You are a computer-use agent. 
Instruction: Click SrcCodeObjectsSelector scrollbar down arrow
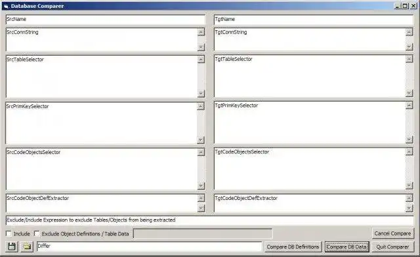[201, 186]
